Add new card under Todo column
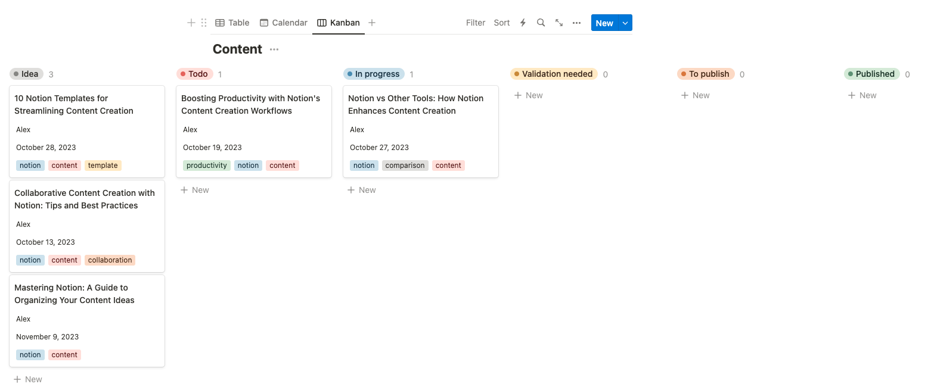Screen dimensions: 931x390 pos(195,190)
